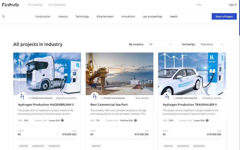The image size is (240, 150).
Task: Click the page vertical scrollbar
Action: point(239,18)
